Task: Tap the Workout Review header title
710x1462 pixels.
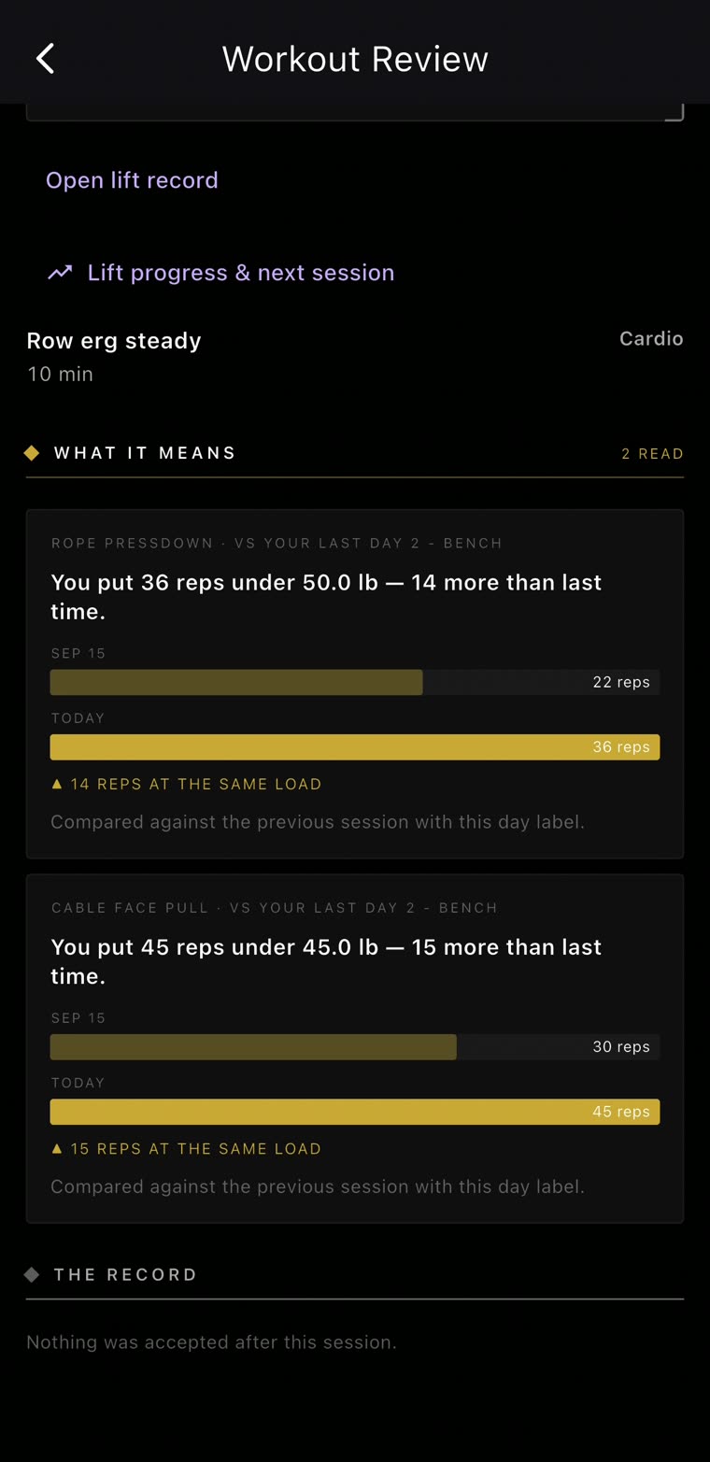Action: coord(355,59)
